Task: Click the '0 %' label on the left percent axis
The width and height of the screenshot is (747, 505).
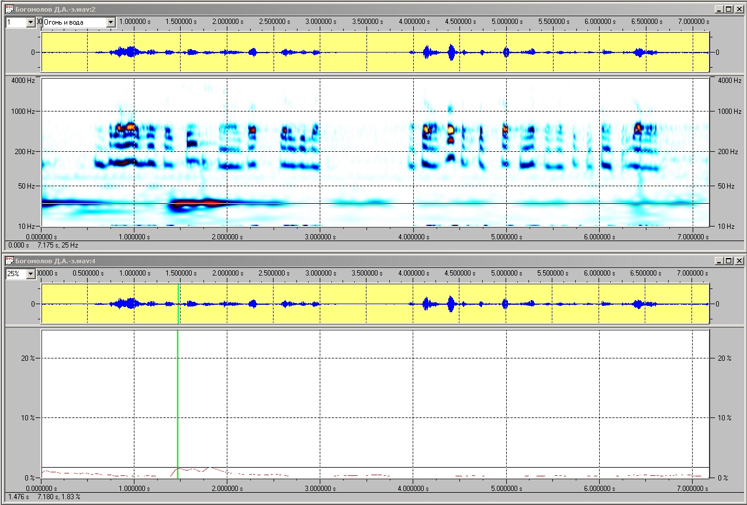Action: [30, 478]
